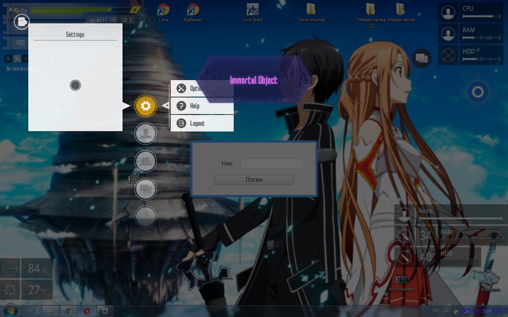
Task: Click the Ник input field
Action: tap(272, 164)
